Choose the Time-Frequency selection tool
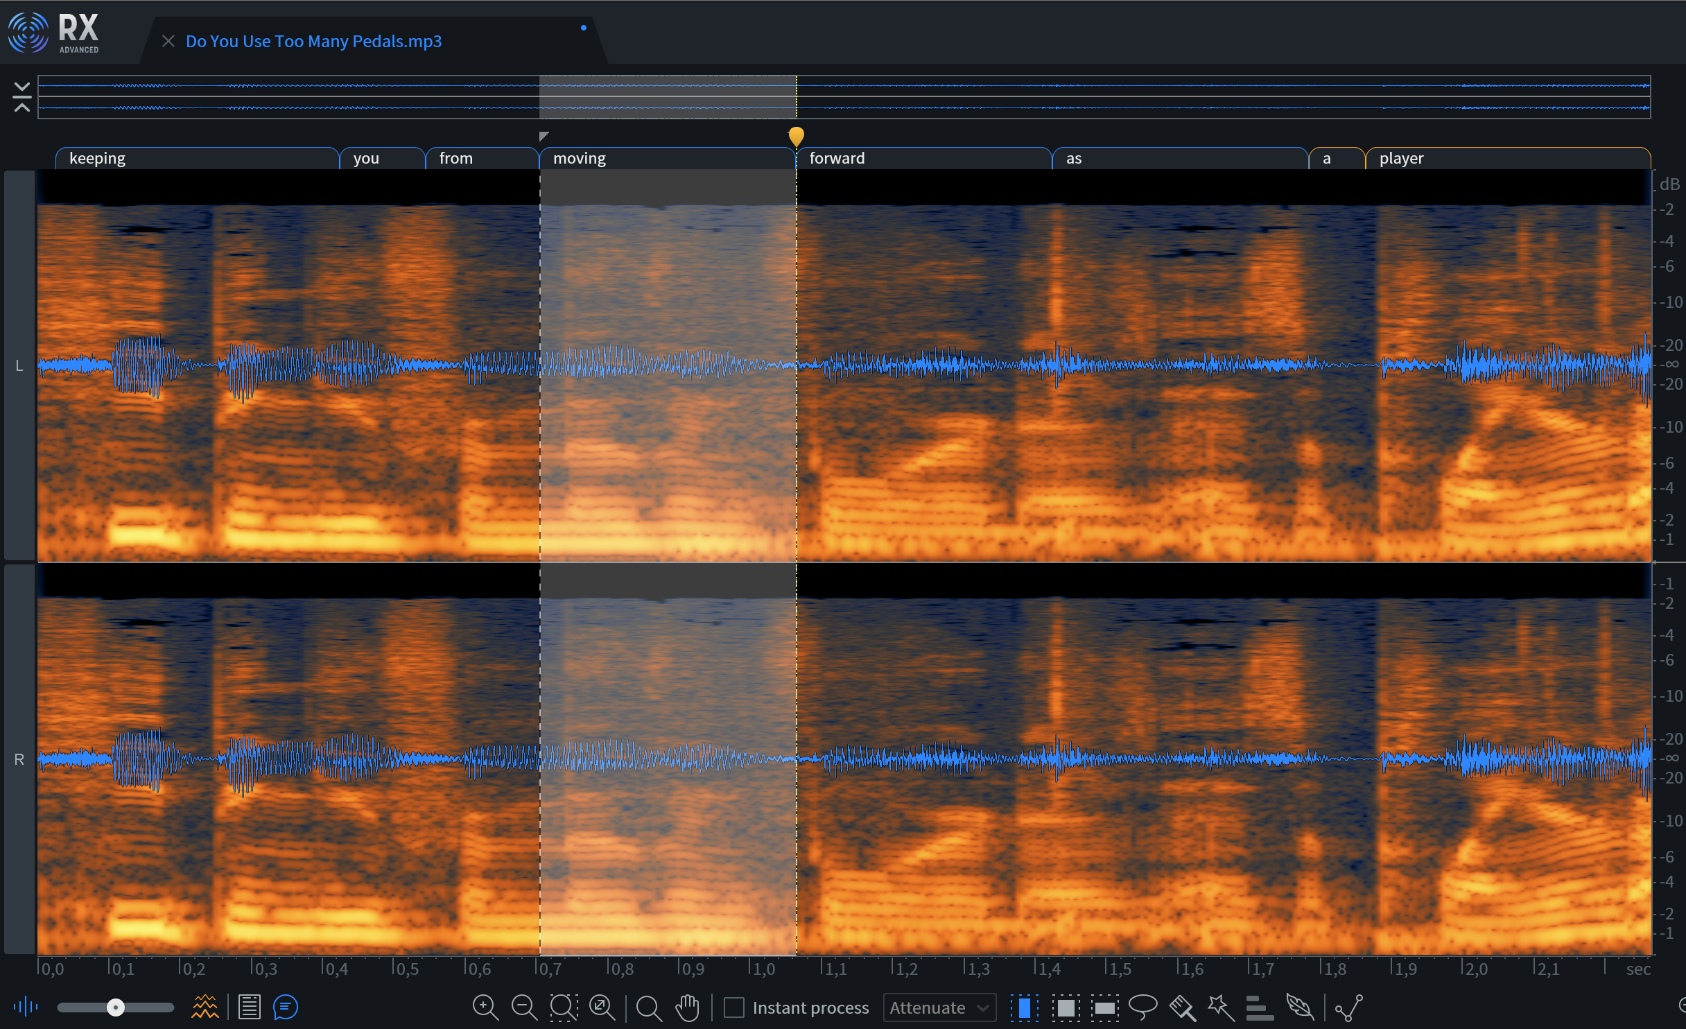 (x=1066, y=1007)
